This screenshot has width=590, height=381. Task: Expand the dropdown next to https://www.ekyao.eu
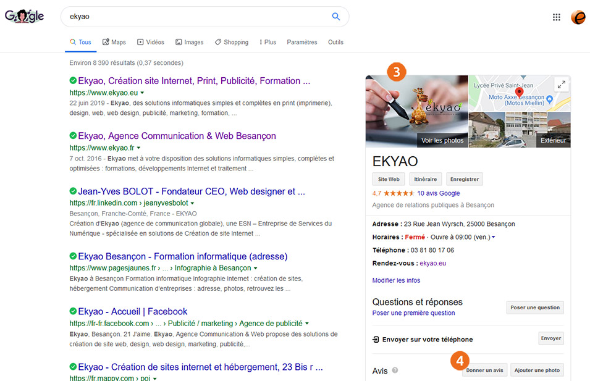(142, 93)
